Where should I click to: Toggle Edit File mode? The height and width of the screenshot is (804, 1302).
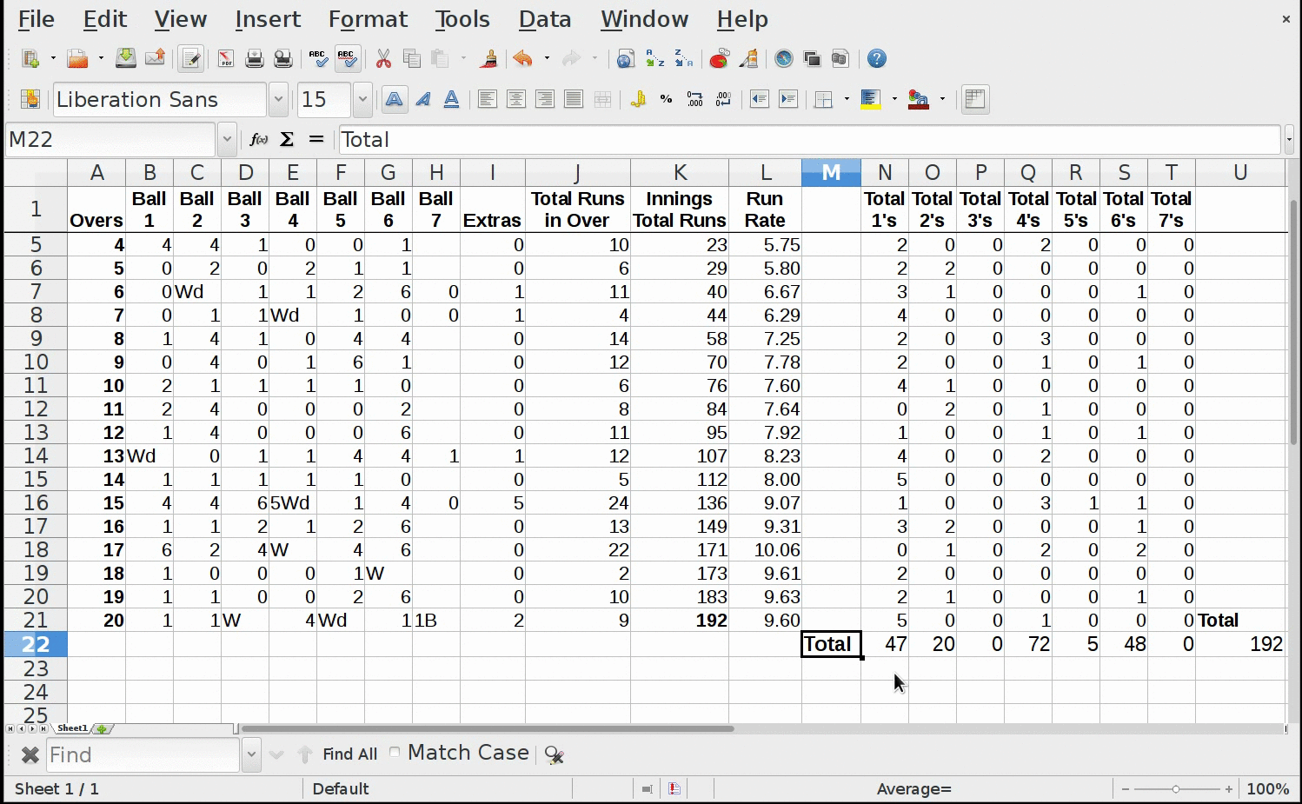(190, 59)
